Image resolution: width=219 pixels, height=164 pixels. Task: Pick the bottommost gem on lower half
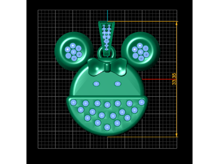coord(107,127)
